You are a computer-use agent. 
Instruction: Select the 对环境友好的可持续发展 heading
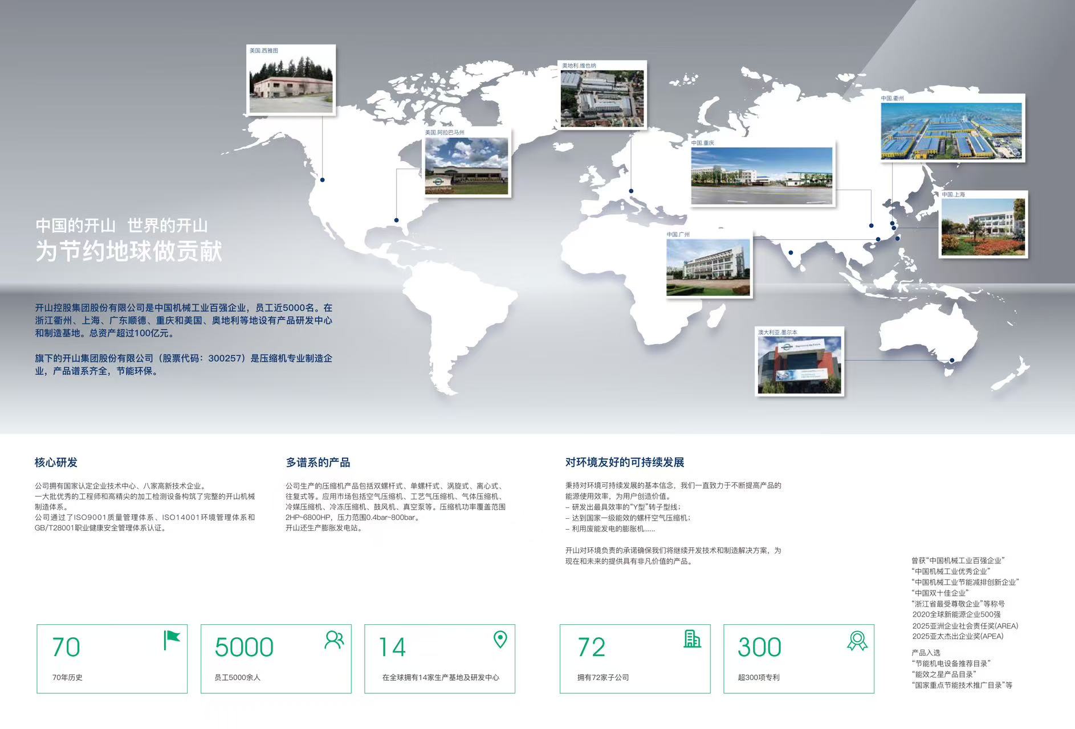pyautogui.click(x=625, y=462)
